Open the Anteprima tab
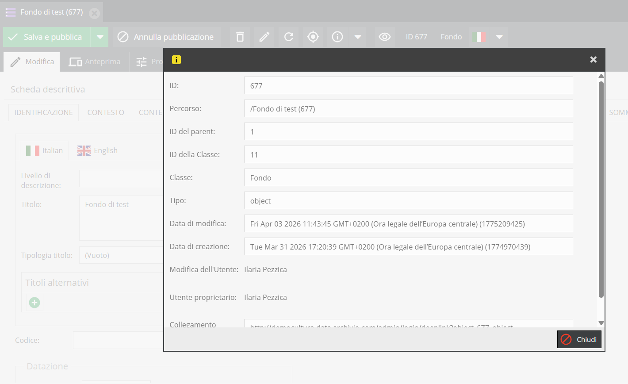The height and width of the screenshot is (384, 628). coord(95,62)
